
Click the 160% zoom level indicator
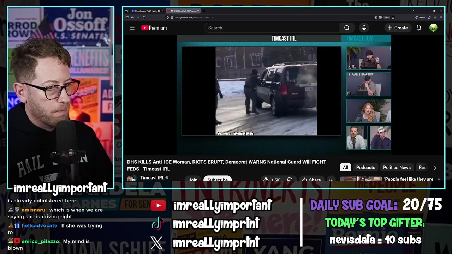point(387,17)
